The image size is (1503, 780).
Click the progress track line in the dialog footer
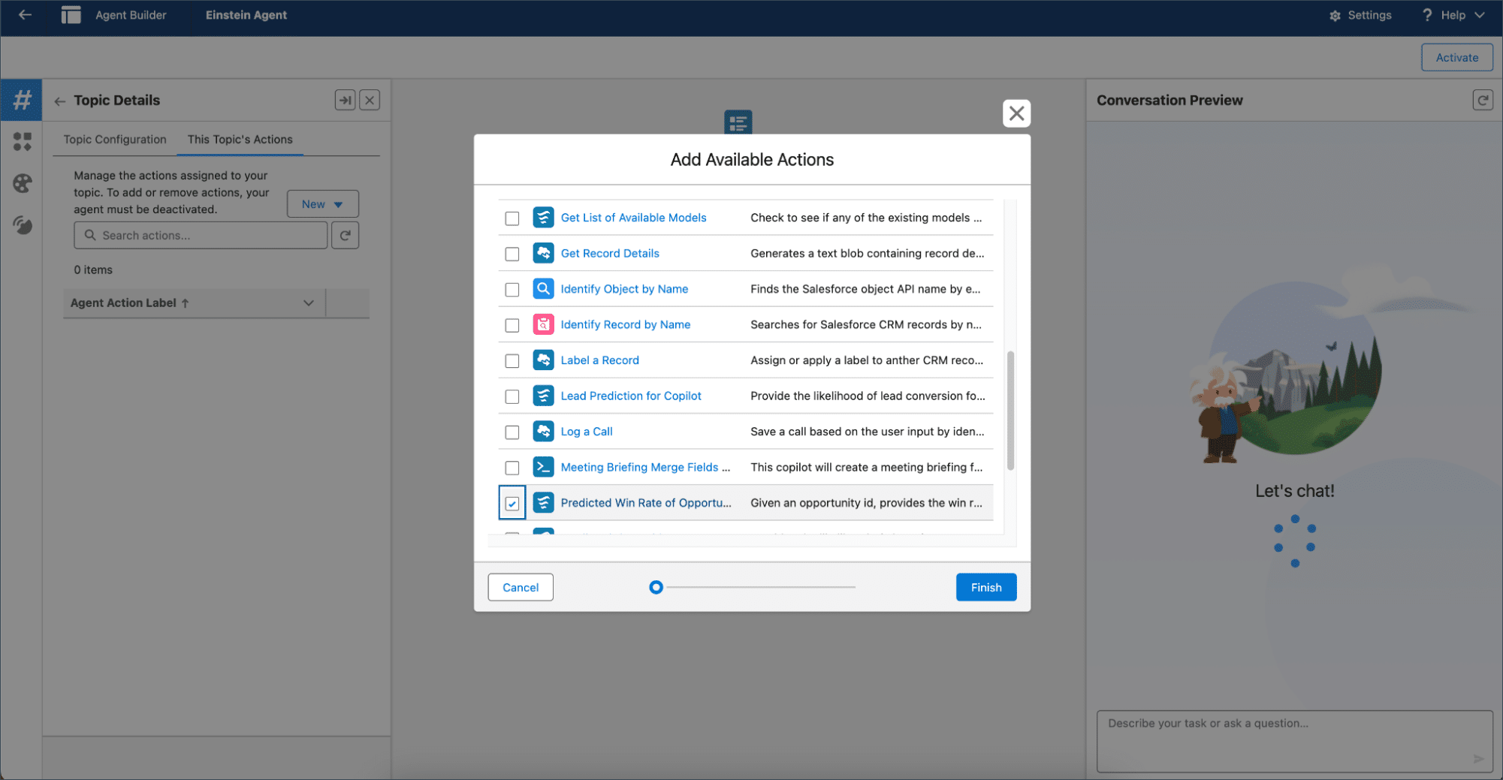tap(760, 587)
